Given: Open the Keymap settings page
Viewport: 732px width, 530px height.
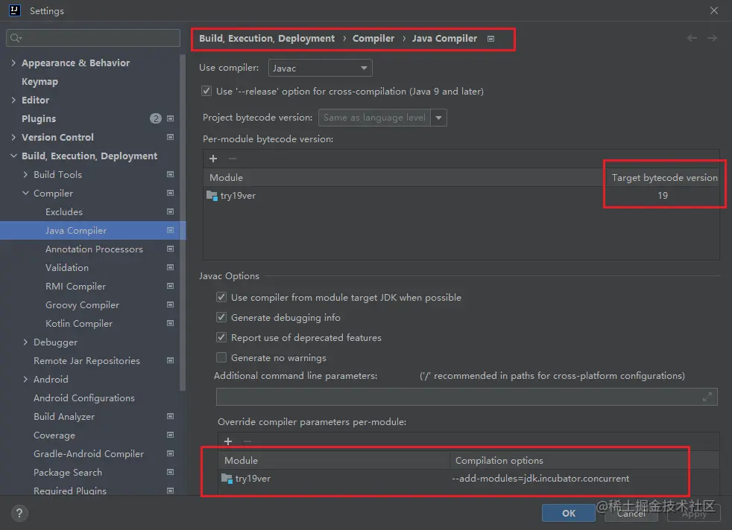Looking at the screenshot, I should [40, 82].
